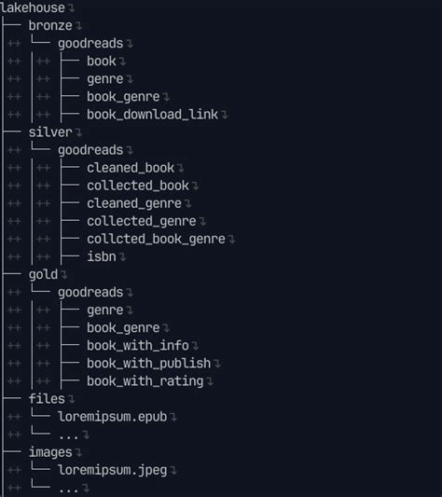This screenshot has width=442, height=497.
Task: Click the files folder name
Action: [x=47, y=399]
